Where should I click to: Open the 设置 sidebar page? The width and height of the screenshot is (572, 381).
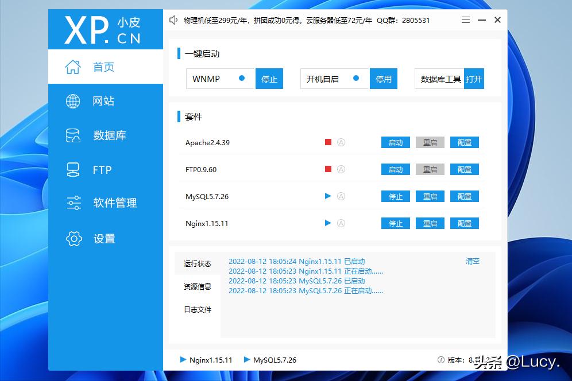coord(106,239)
